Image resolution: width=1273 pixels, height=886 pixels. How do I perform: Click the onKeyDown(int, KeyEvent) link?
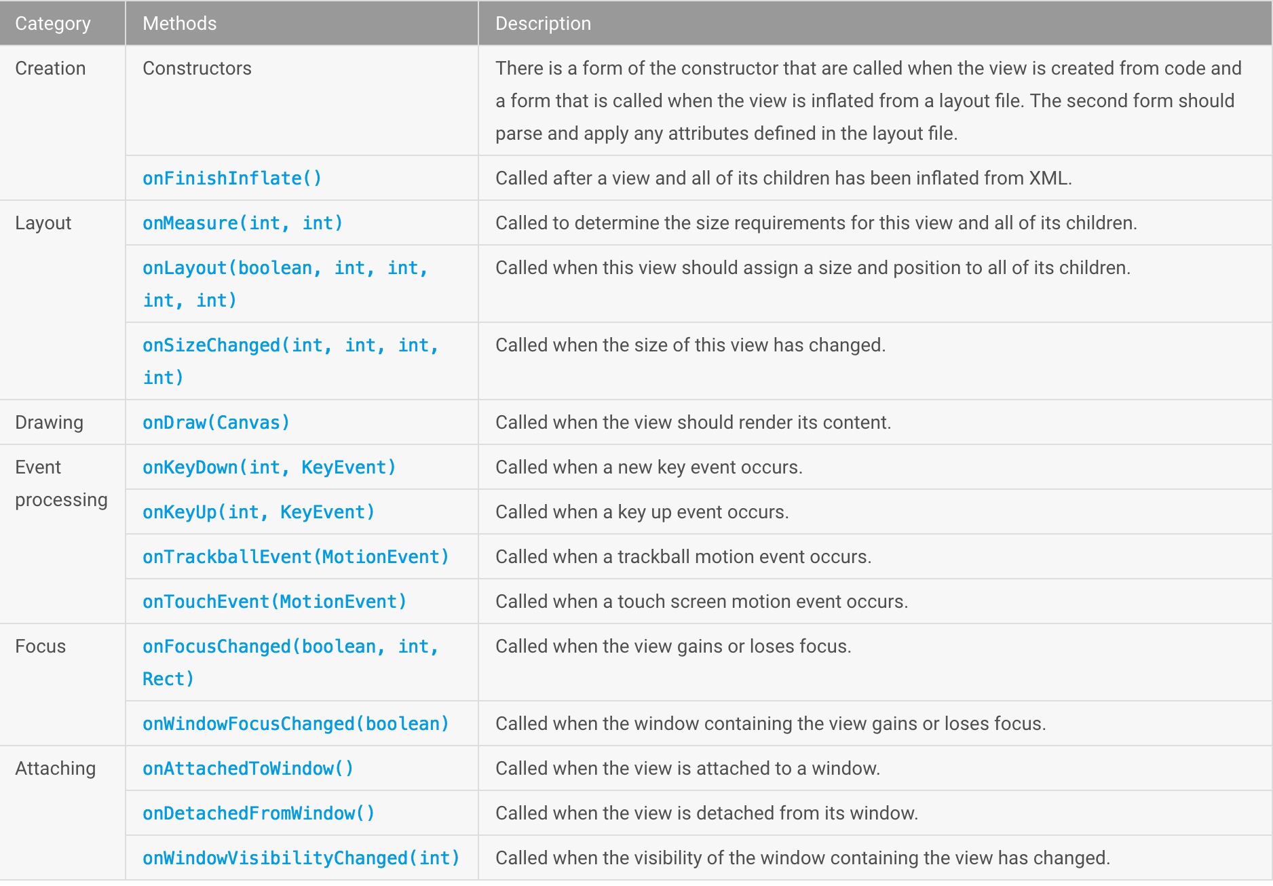[x=269, y=467]
